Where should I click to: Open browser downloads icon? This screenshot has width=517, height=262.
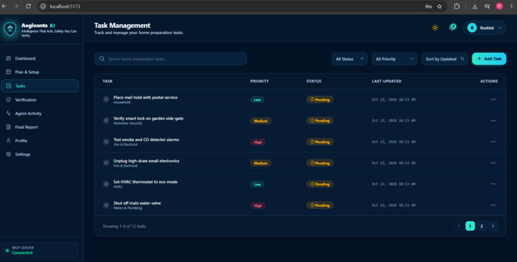pyautogui.click(x=475, y=6)
